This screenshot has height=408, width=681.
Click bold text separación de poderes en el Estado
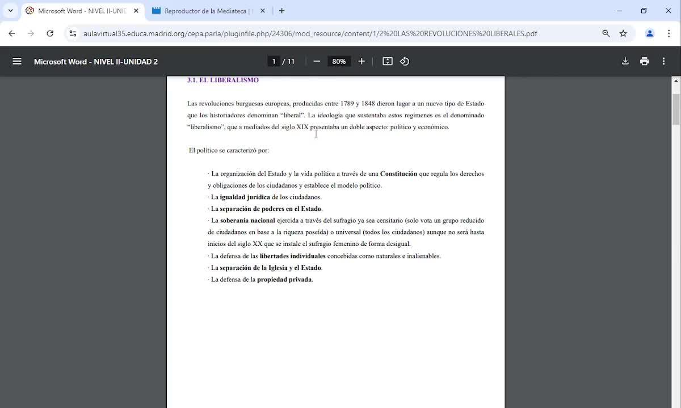(x=271, y=209)
